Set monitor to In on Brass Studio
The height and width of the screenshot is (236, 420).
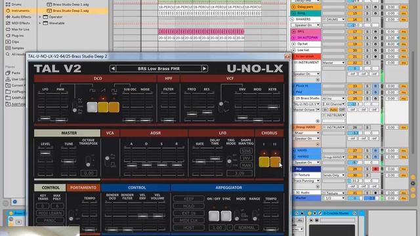pos(325,109)
